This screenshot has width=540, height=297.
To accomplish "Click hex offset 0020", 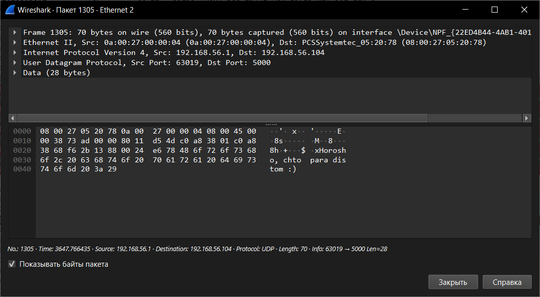I will click(x=22, y=151).
